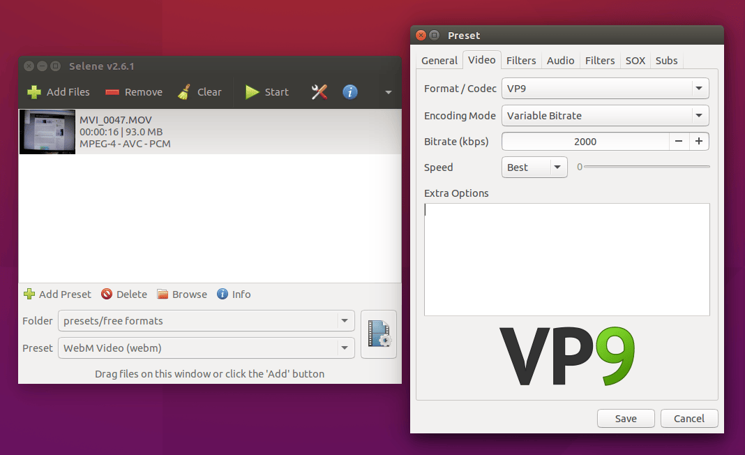The width and height of the screenshot is (745, 455).
Task: Click the blue info icon in toolbar
Action: [350, 91]
